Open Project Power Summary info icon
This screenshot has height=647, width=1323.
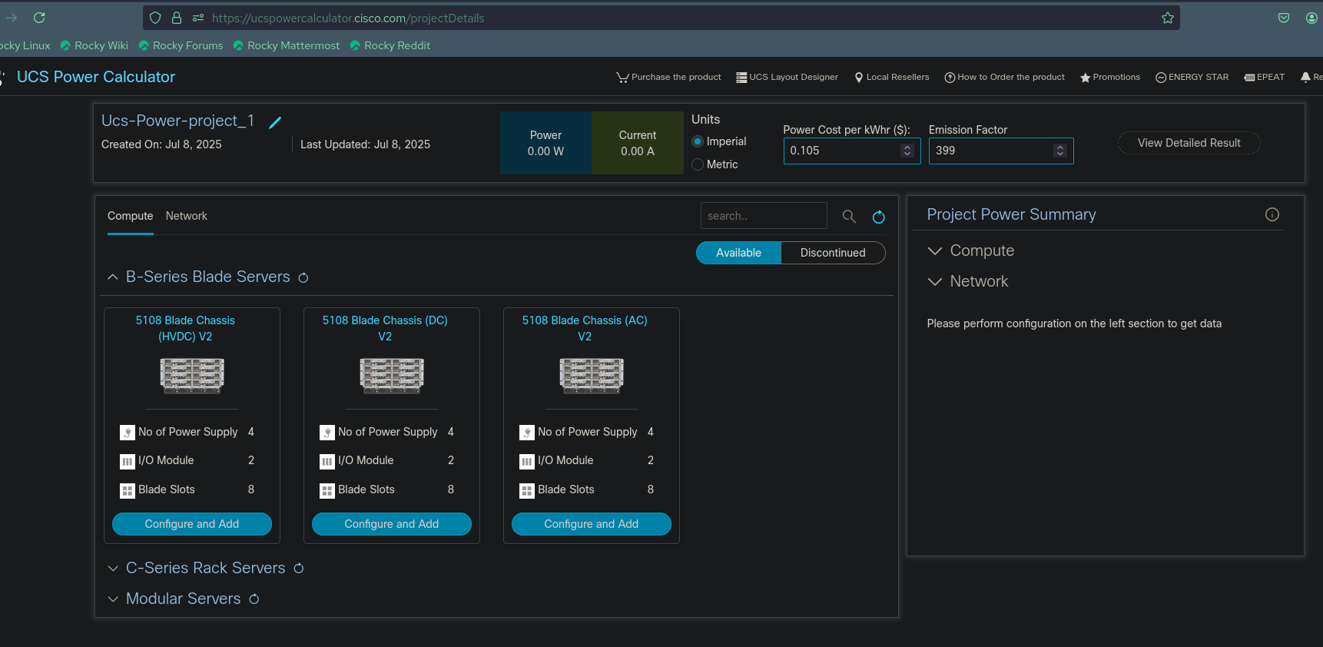point(1272,214)
